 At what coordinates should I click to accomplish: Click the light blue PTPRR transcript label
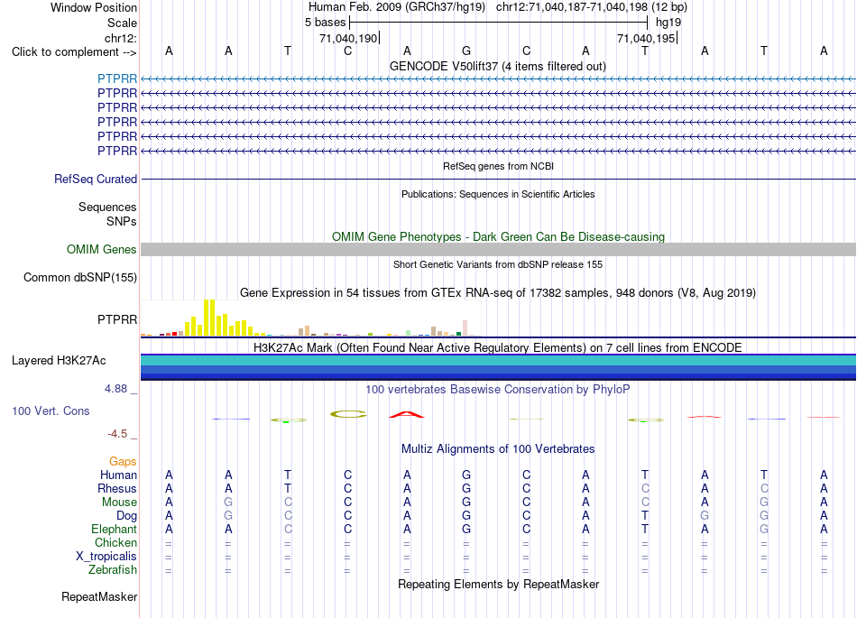pos(117,78)
